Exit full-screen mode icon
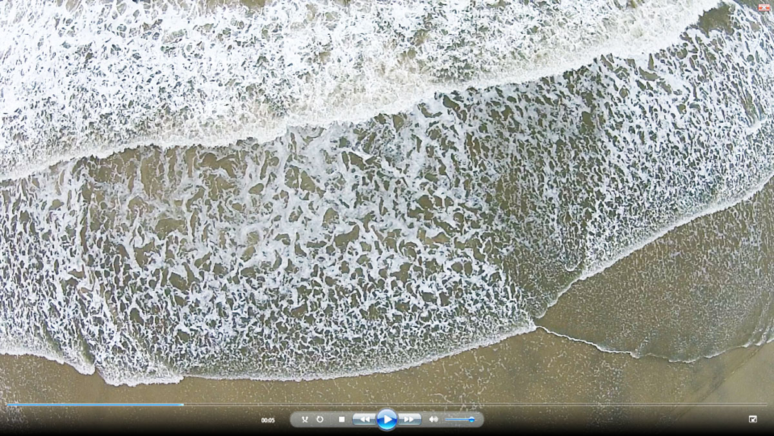 point(753,419)
